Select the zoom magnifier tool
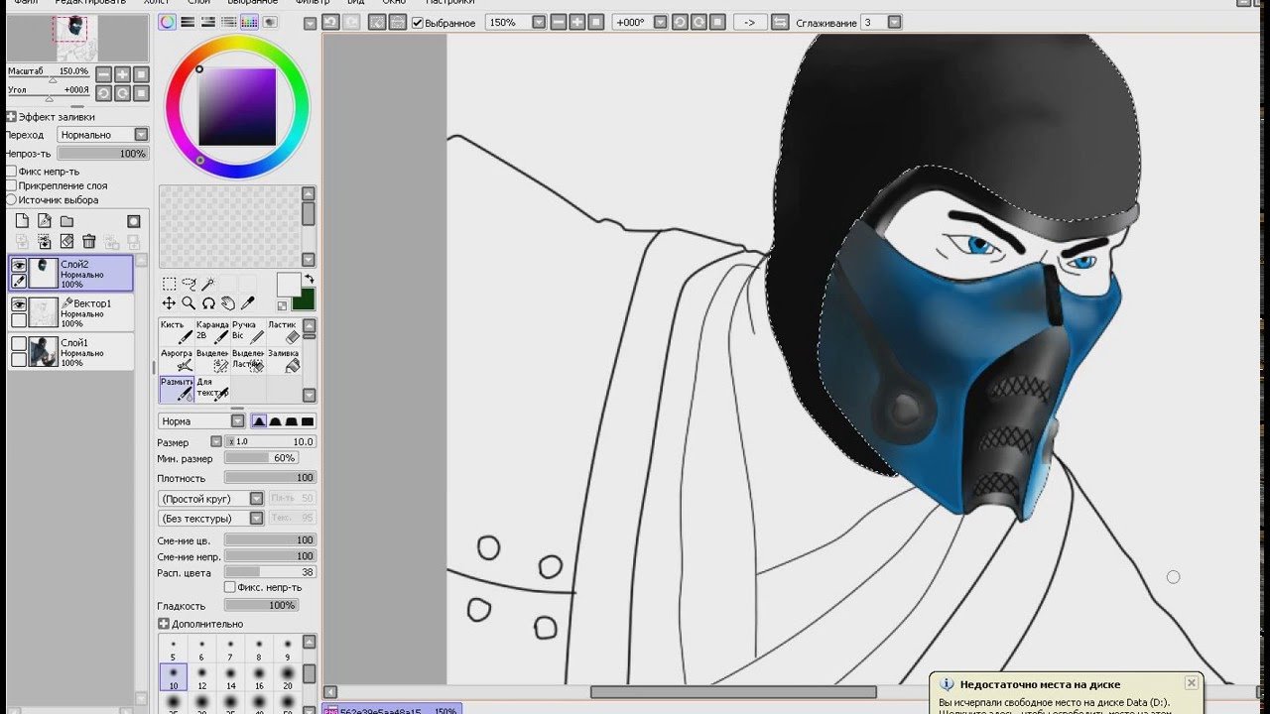Image resolution: width=1270 pixels, height=714 pixels. 189,303
